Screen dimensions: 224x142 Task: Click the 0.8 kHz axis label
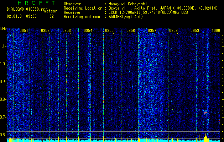click(3, 99)
